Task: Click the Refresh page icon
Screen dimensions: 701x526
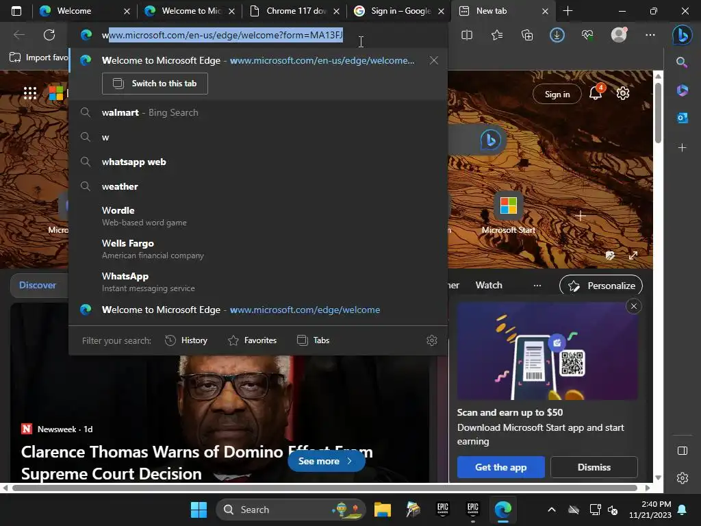Action: click(49, 35)
